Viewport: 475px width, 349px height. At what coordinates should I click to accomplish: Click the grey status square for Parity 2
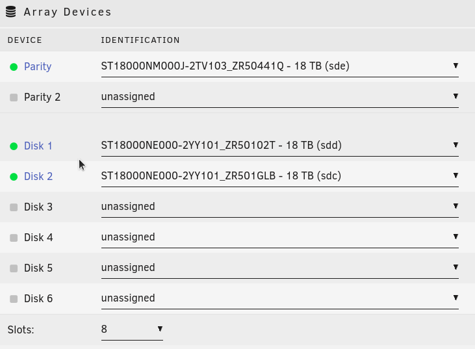point(14,97)
